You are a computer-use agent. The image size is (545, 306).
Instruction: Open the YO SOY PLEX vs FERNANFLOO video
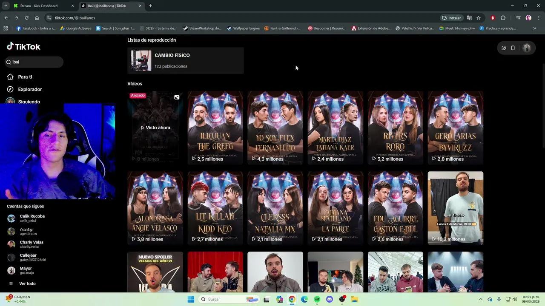tap(275, 127)
